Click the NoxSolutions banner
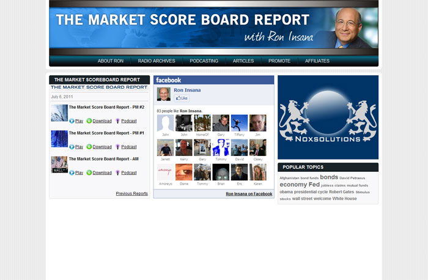428x280 pixels. point(328,117)
